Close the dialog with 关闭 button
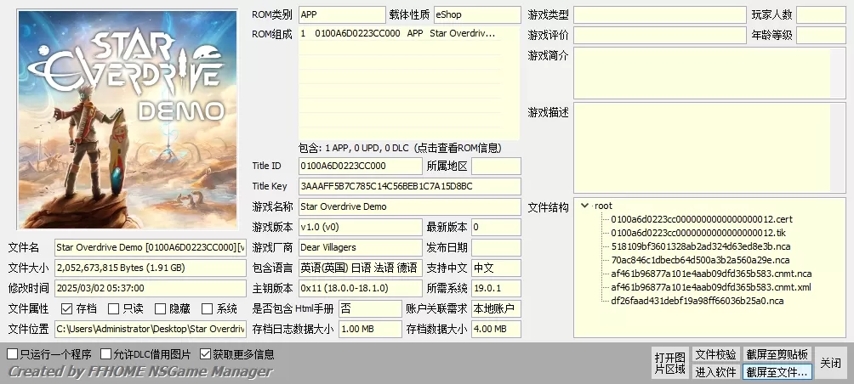Screen dimensions: 854x384 click(830, 363)
